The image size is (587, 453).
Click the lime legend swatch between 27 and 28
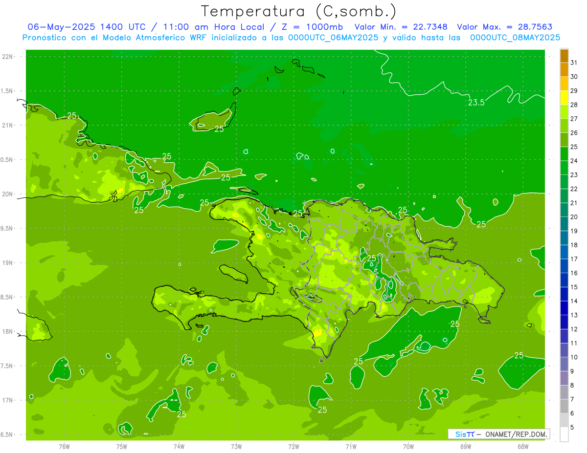(564, 112)
